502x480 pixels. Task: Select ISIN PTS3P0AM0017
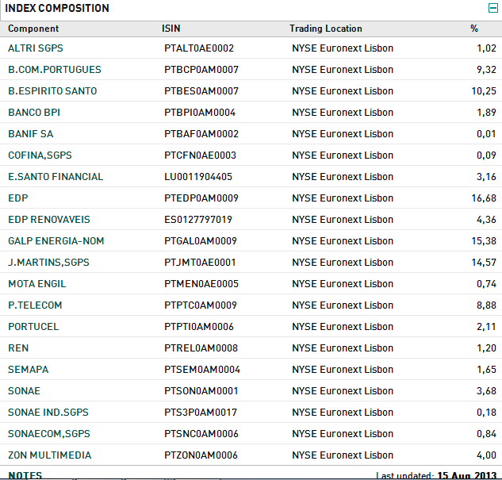pyautogui.click(x=201, y=413)
